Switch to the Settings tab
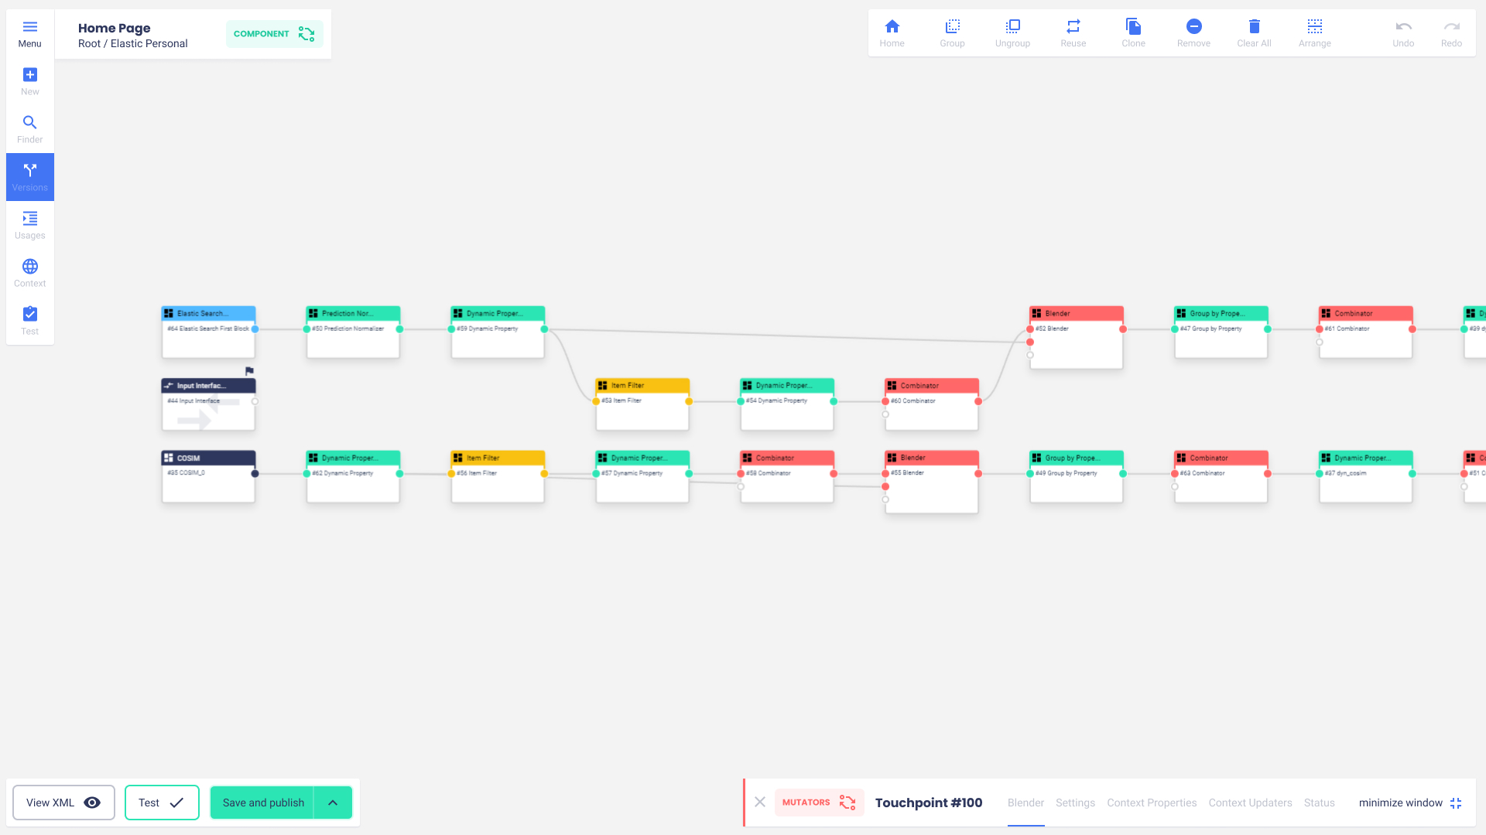 [x=1075, y=803]
